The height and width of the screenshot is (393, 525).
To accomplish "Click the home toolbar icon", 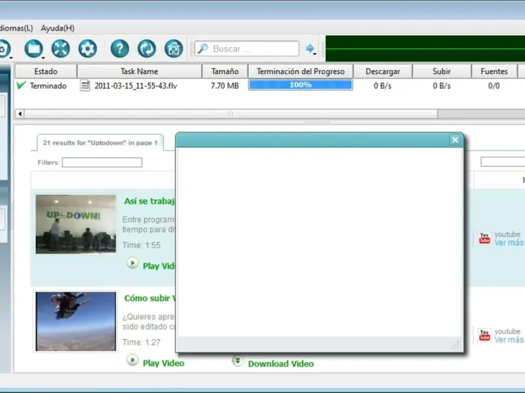I will (173, 48).
